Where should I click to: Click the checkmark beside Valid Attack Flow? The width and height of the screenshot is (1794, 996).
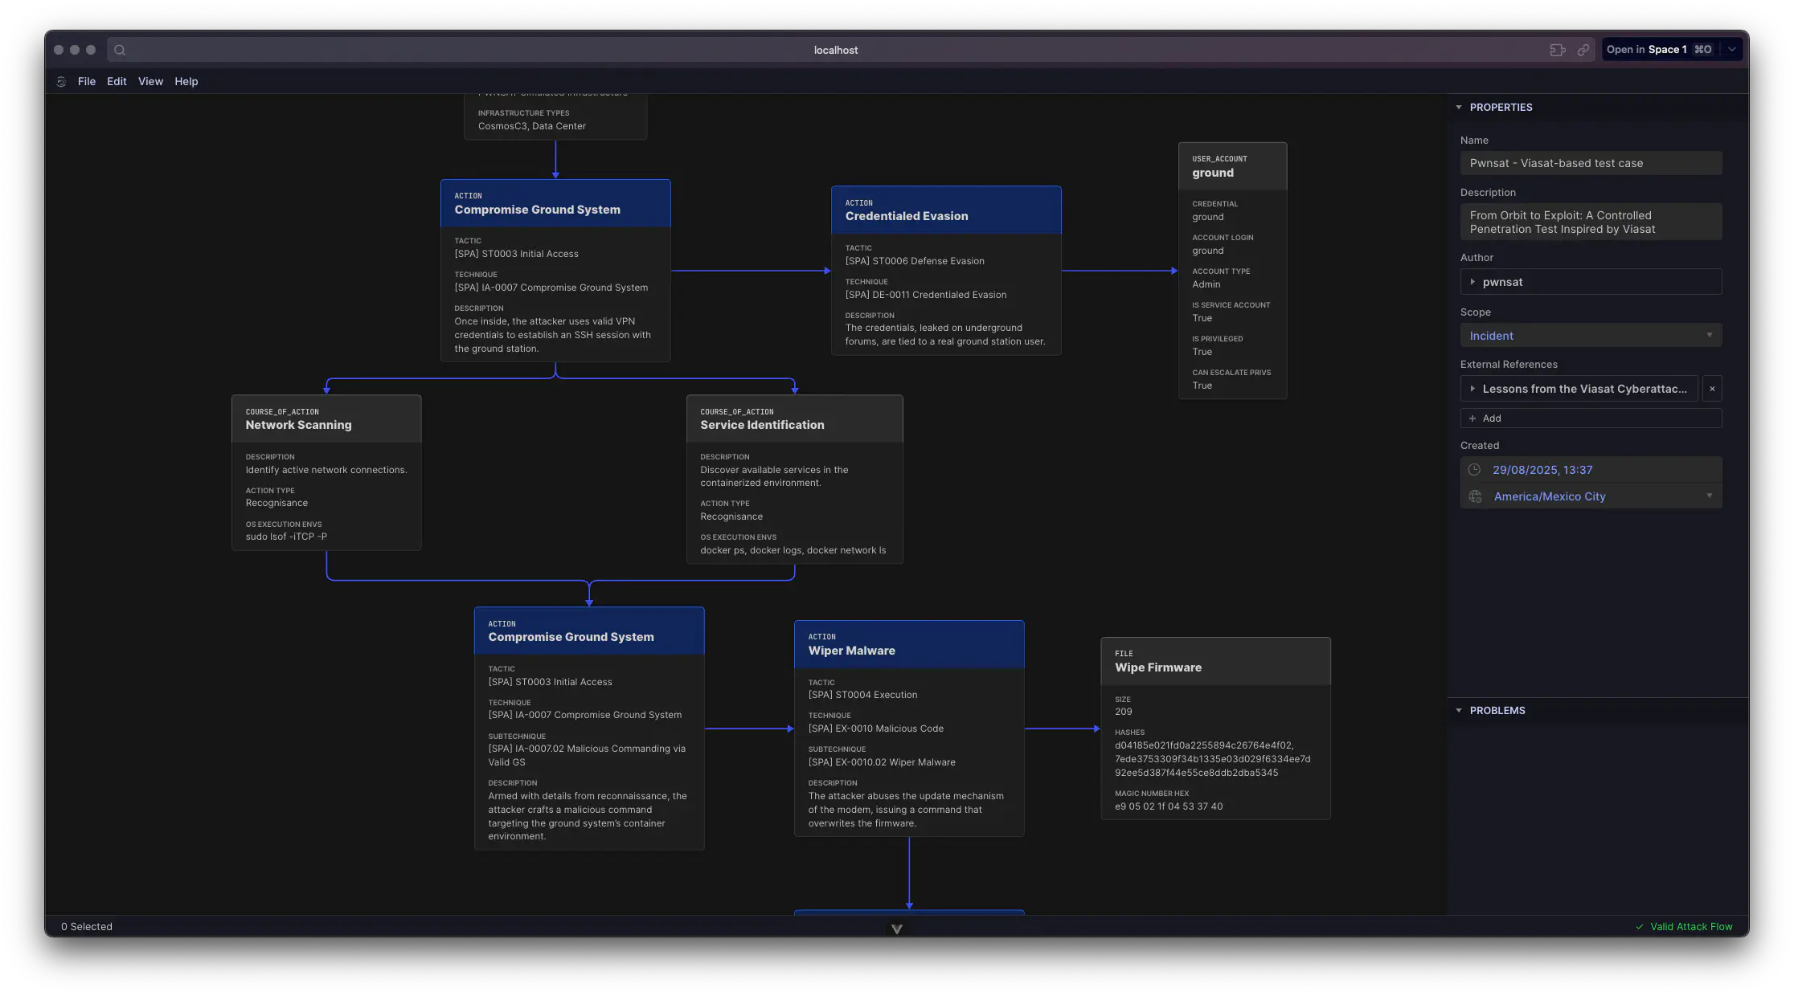tap(1640, 927)
